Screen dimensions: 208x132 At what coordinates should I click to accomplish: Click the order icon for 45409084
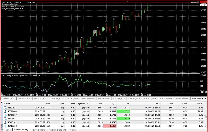pos(5,119)
